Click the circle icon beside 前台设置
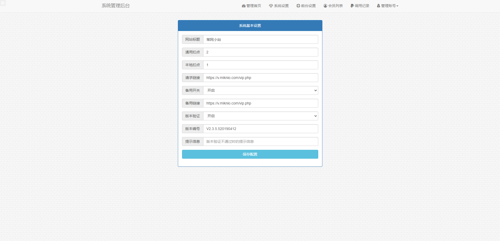500x241 pixels. [298, 5]
